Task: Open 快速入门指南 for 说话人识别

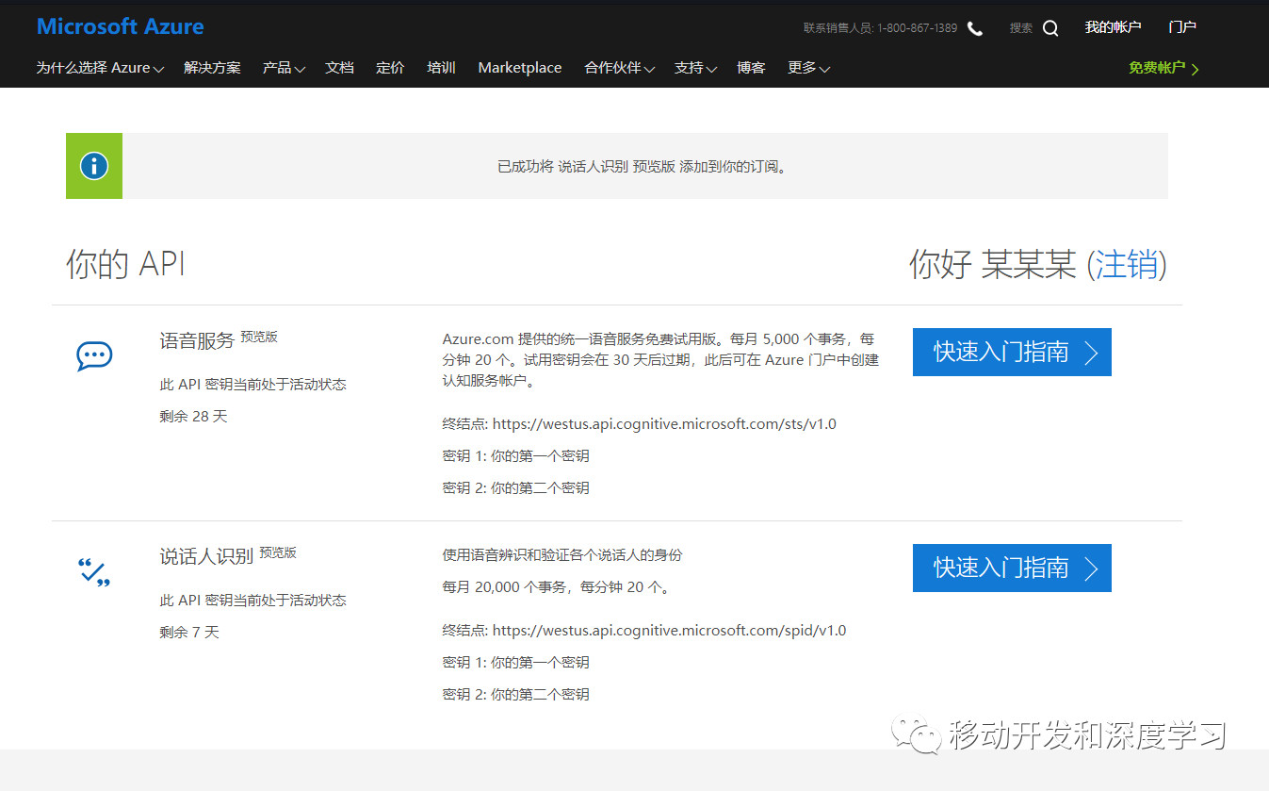Action: tap(1012, 568)
